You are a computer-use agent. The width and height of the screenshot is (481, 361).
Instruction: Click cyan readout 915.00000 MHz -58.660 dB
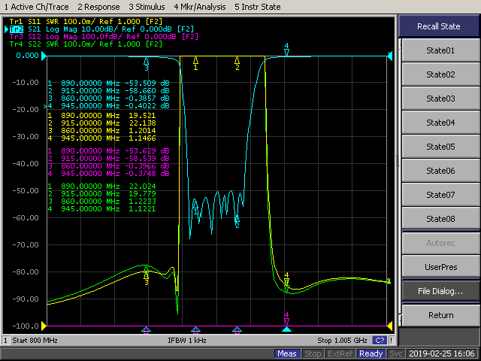coord(108,91)
